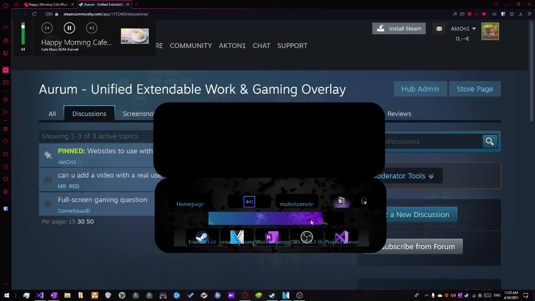The image size is (535, 301).
Task: Select the speaker audio device icon
Action: 341,202
